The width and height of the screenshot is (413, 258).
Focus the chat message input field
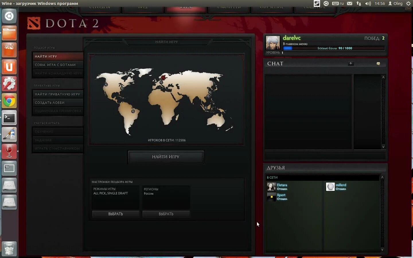[325, 156]
